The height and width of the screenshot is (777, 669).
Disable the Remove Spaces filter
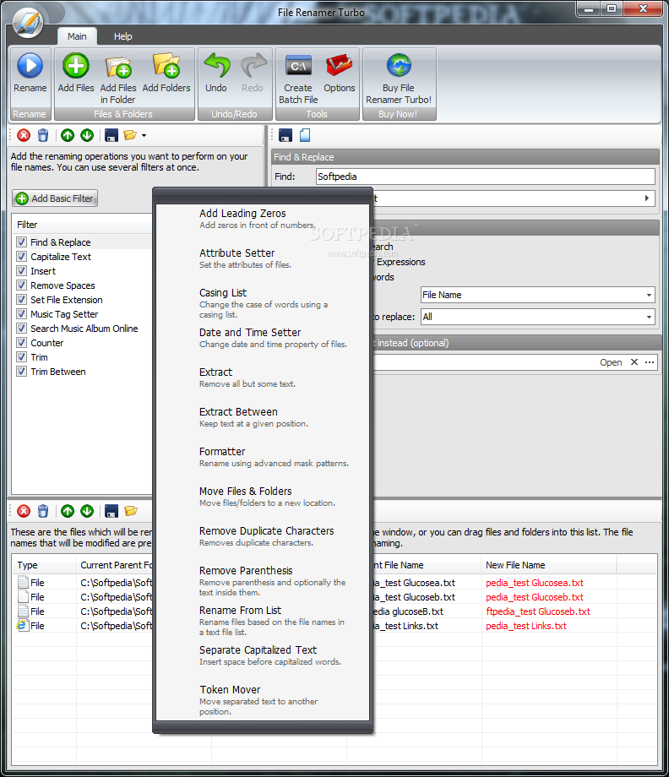21,285
